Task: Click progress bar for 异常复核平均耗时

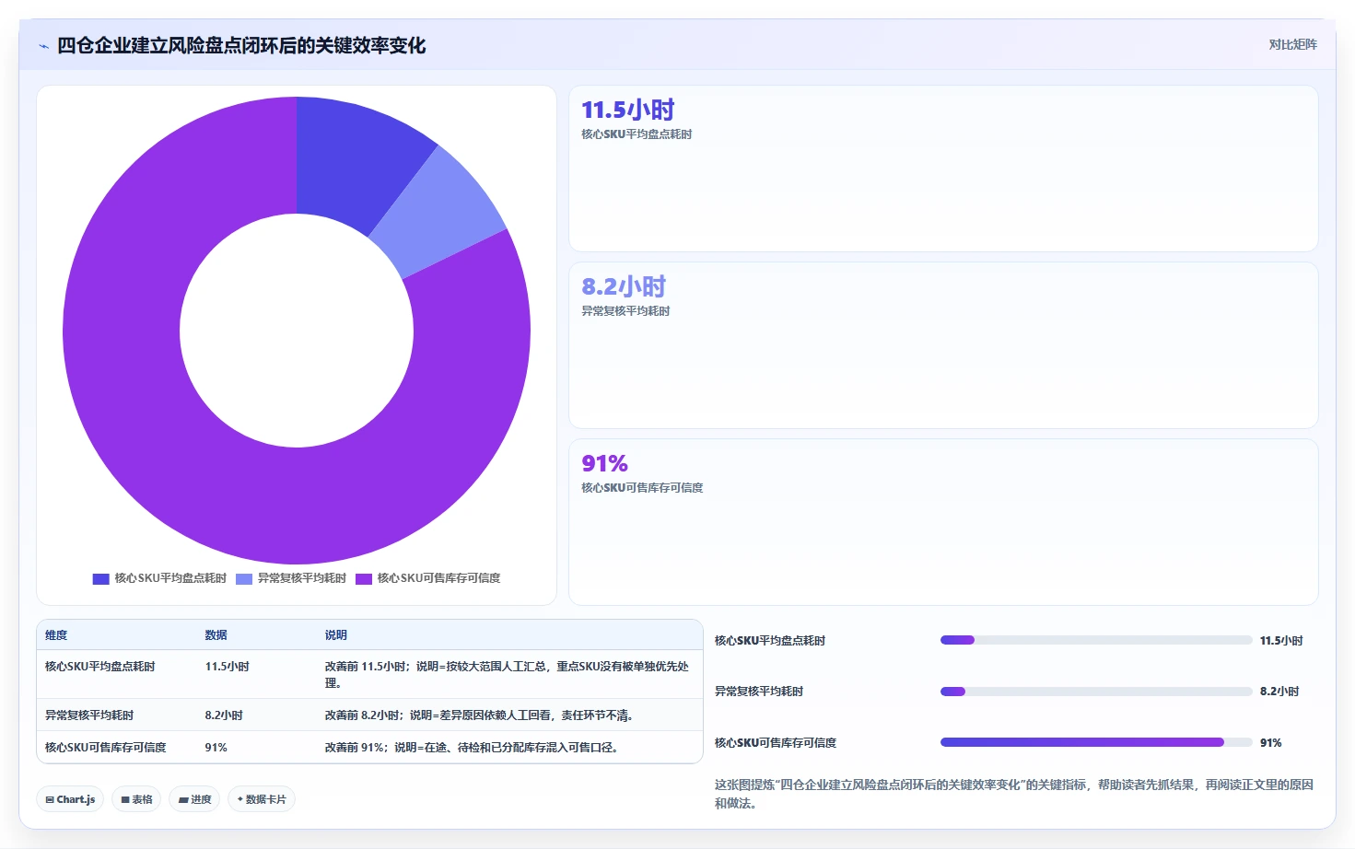Action: click(1096, 692)
